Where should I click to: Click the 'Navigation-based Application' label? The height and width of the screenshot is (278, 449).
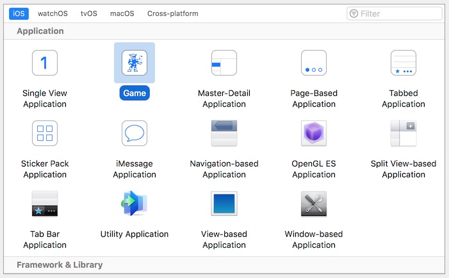224,169
